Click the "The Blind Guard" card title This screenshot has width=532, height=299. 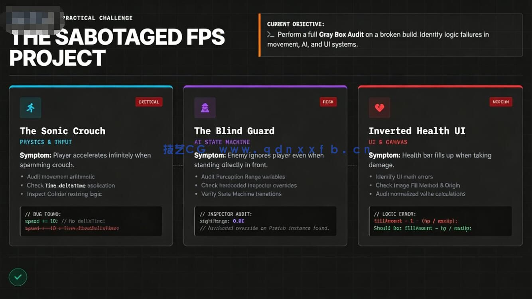234,131
